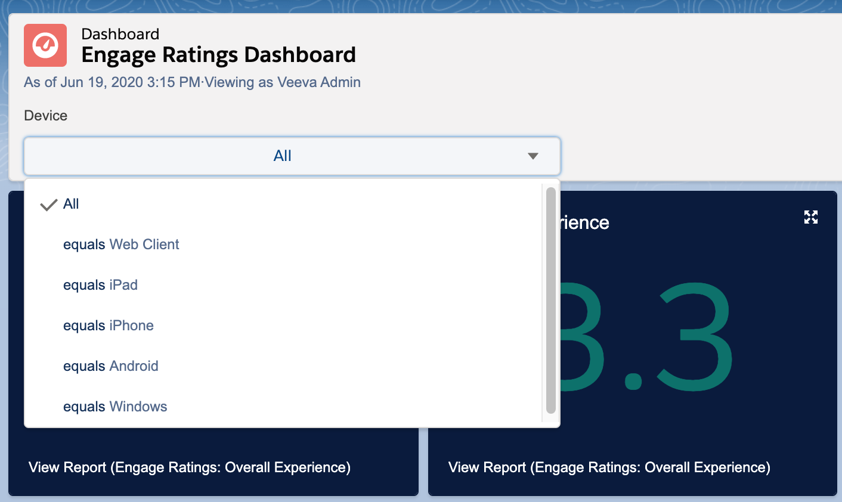Click the Engage Ratings Dashboard title

[218, 55]
